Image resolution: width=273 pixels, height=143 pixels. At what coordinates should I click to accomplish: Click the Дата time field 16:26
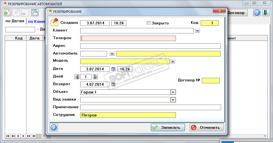125,69
